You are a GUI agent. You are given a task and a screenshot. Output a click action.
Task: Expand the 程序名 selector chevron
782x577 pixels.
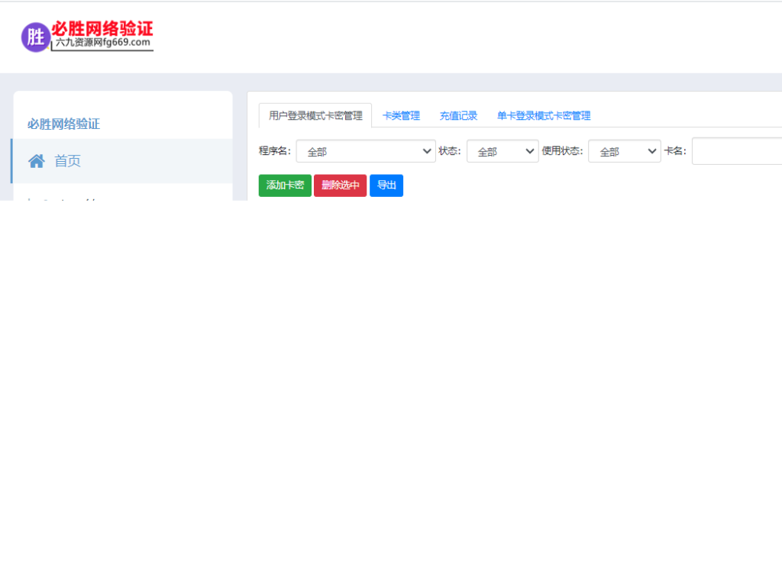tap(427, 151)
